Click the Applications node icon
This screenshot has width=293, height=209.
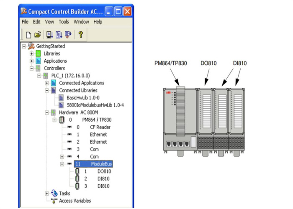38,61
